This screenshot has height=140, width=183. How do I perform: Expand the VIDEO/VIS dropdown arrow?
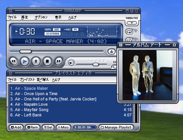[132, 23]
